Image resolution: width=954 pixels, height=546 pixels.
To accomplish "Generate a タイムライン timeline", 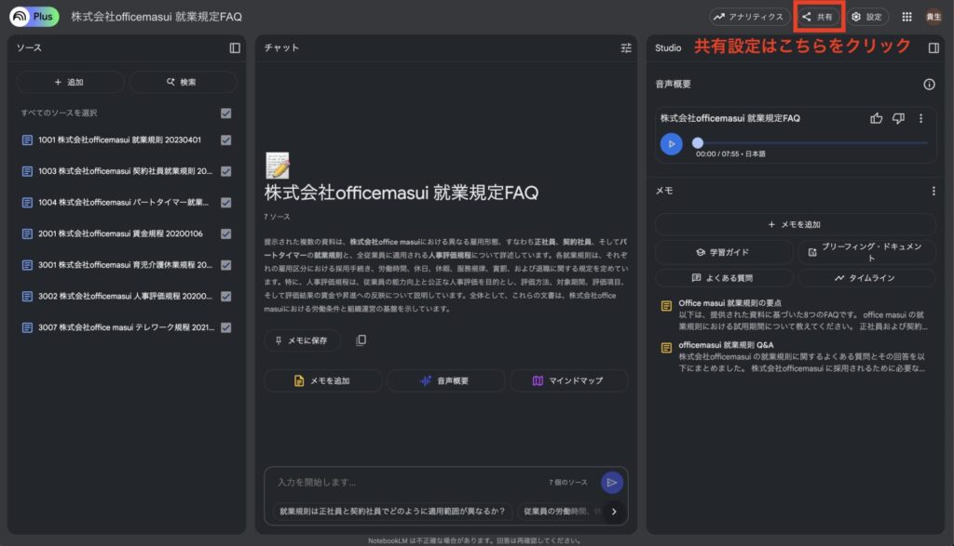I will pyautogui.click(x=866, y=278).
